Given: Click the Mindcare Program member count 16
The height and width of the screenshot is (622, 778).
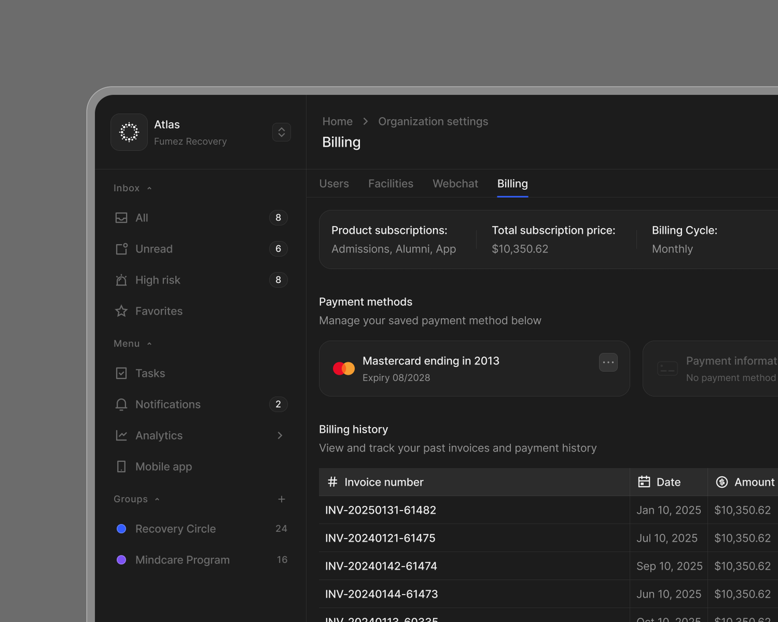Looking at the screenshot, I should 282,560.
